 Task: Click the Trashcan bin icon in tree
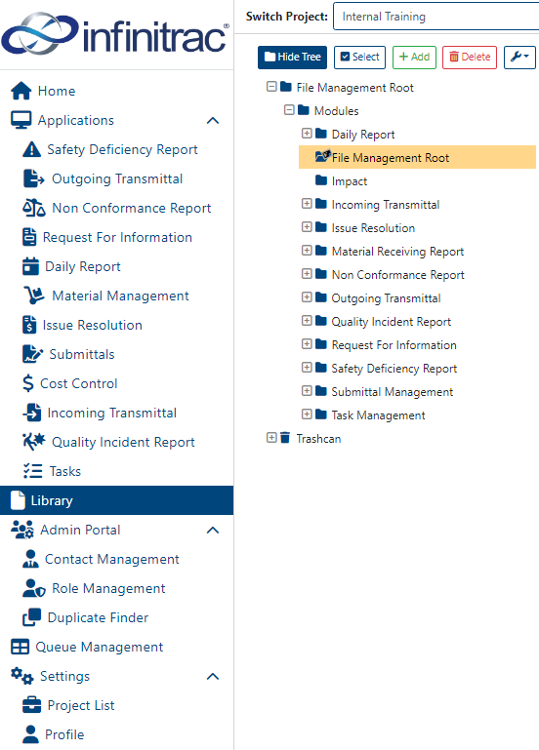pyautogui.click(x=285, y=438)
